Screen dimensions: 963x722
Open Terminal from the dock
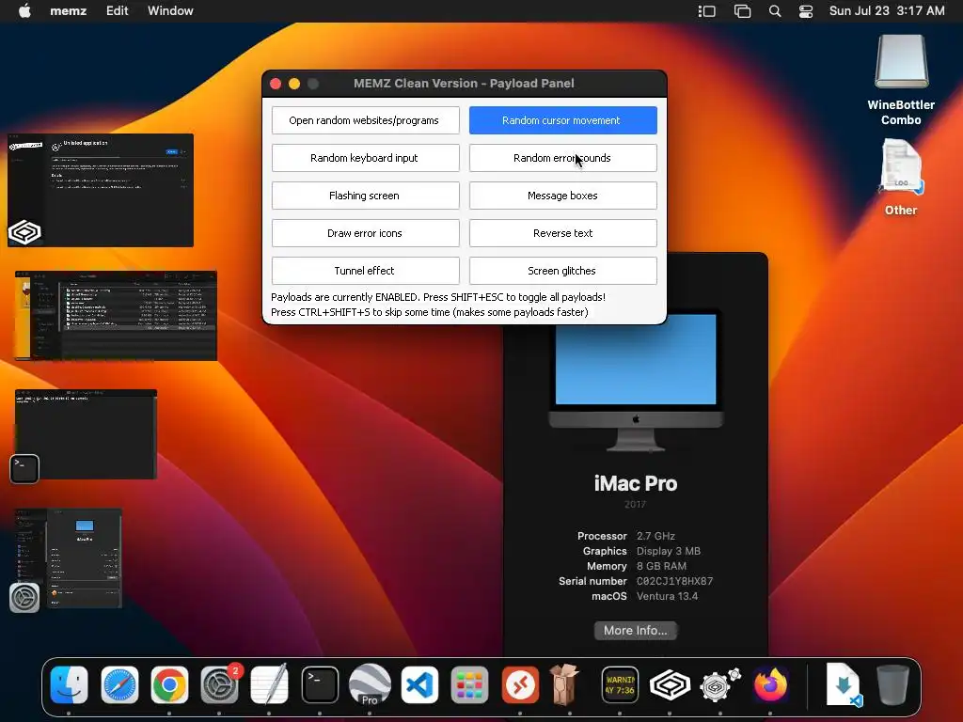point(320,684)
